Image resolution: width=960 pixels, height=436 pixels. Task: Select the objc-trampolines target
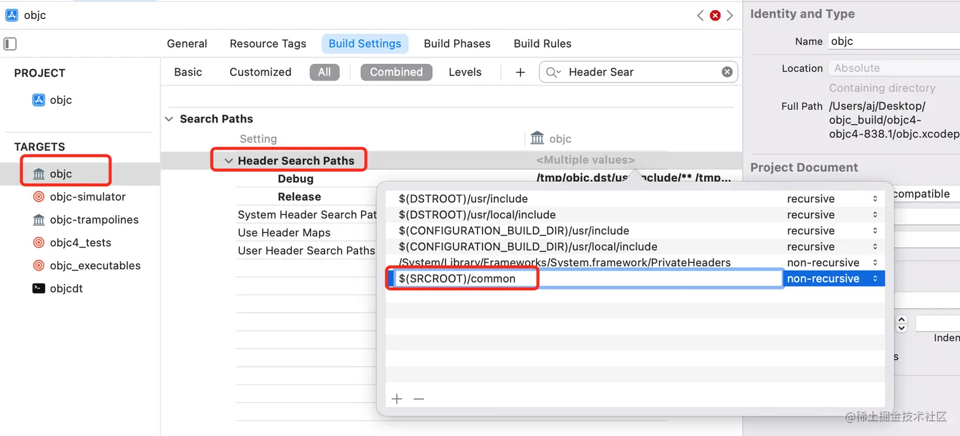pos(85,220)
